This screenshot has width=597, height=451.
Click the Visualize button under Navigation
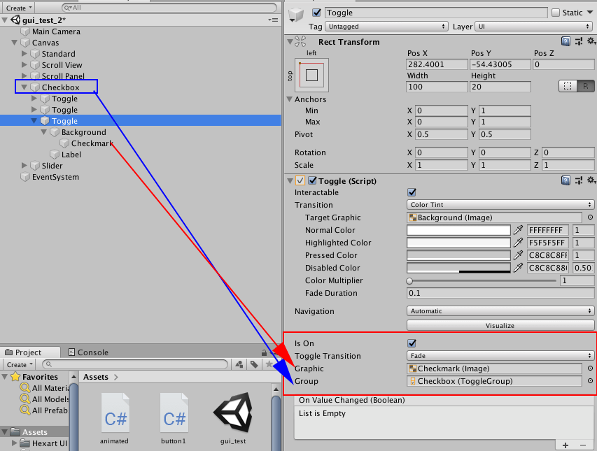(500, 324)
